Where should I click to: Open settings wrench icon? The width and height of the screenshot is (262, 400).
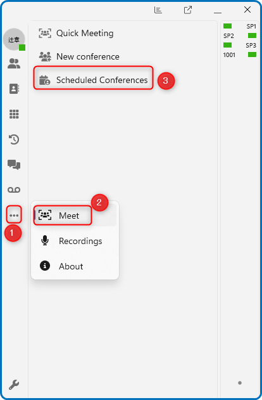coord(14,384)
